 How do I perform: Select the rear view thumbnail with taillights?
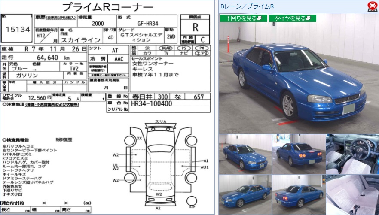pyautogui.click(x=298, y=154)
